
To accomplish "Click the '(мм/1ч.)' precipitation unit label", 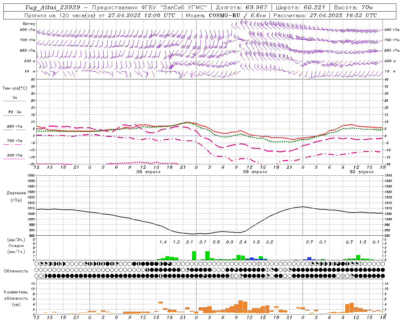I will pyautogui.click(x=16, y=252).
